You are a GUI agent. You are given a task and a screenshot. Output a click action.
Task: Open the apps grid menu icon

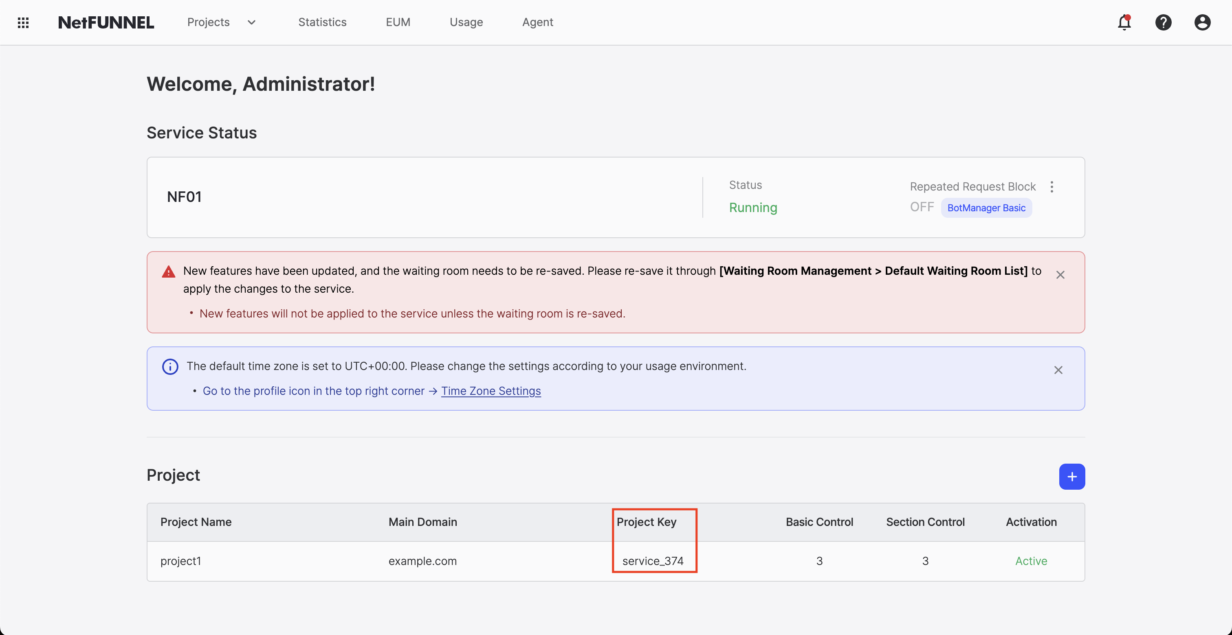(23, 22)
